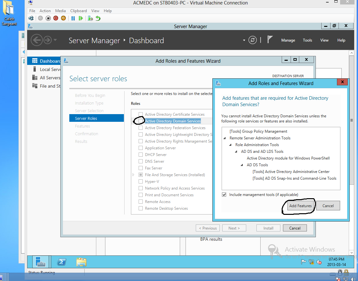Click Server Manager forward arrow
The image size is (358, 281).
pos(48,40)
